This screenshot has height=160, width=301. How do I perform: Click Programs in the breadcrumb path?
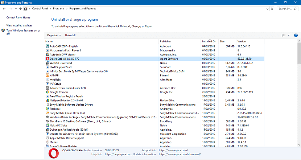tap(59, 9)
